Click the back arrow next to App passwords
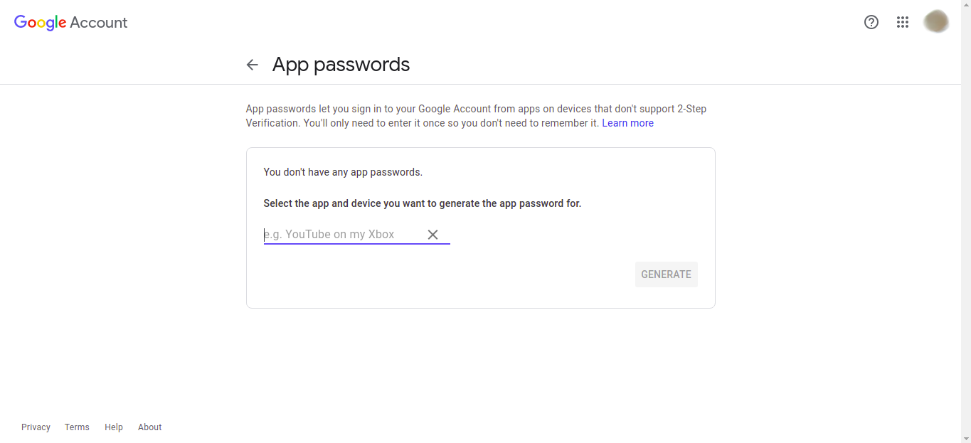 [x=253, y=64]
